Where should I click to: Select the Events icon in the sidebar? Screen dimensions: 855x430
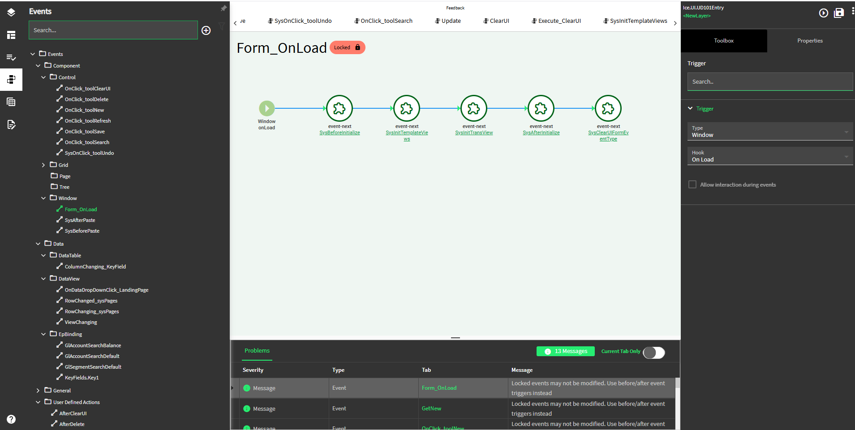11,80
